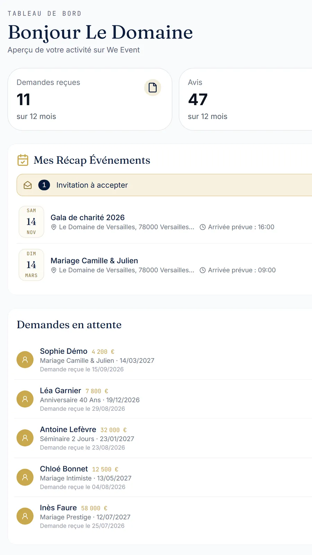Click 'Demande reçue le 15/09/2026' text
Screen dimensions: 312x555
click(82, 369)
